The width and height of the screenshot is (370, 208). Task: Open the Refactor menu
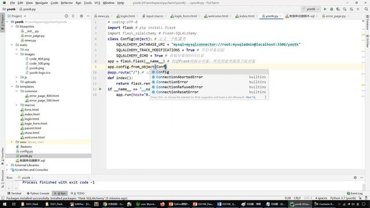(67, 3)
